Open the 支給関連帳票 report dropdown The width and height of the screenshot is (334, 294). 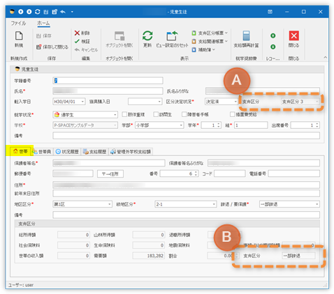coord(210,41)
